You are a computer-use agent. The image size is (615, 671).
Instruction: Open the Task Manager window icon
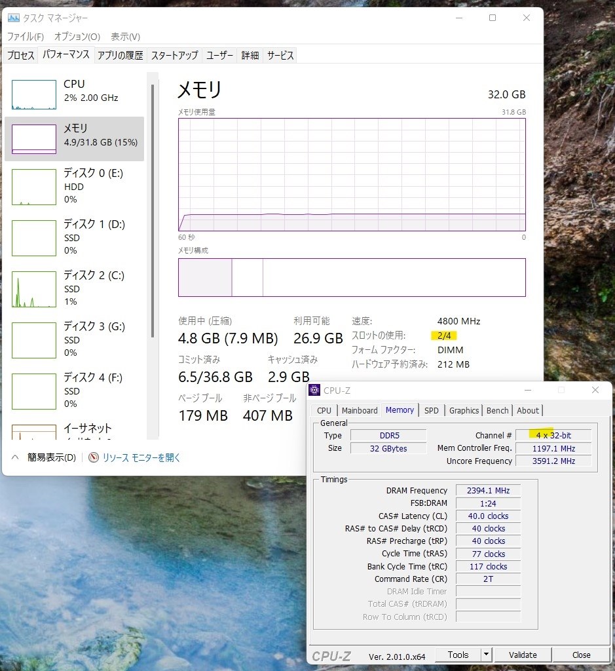tap(14, 18)
